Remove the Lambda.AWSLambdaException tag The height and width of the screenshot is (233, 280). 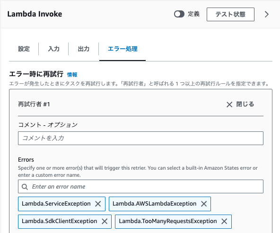pos(204,204)
